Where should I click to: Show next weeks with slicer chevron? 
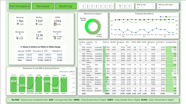[113, 6]
